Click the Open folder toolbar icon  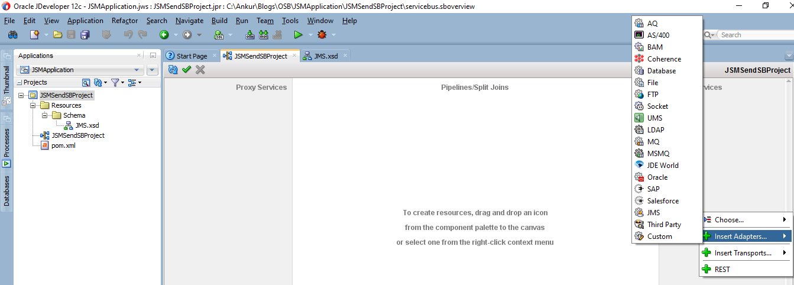click(x=58, y=35)
